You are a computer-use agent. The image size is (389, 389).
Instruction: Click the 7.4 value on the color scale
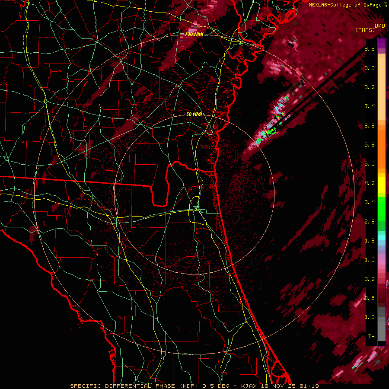pos(370,106)
